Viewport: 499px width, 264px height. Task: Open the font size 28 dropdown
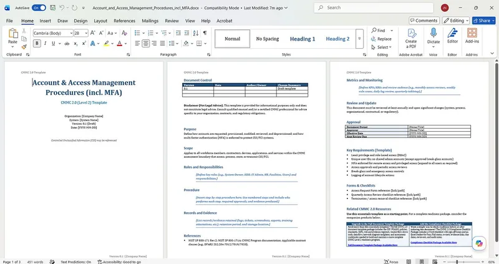click(86, 33)
